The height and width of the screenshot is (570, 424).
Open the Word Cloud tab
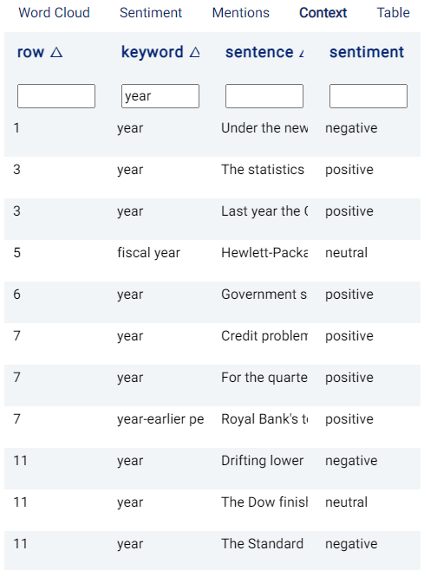click(x=55, y=13)
